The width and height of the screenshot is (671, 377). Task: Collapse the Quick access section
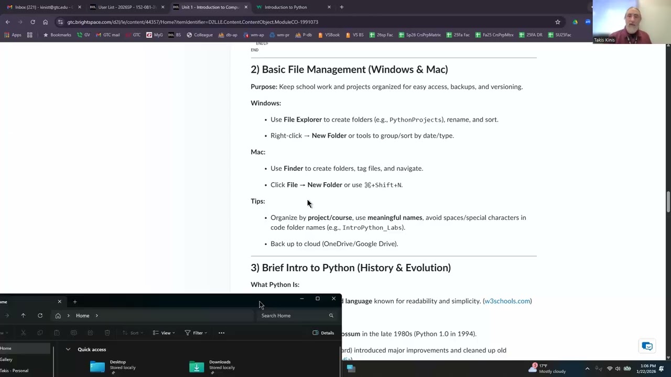[68, 349]
